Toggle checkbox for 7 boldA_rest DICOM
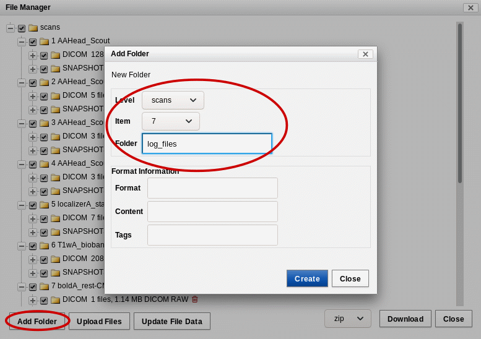The width and height of the screenshot is (481, 339). [44, 300]
